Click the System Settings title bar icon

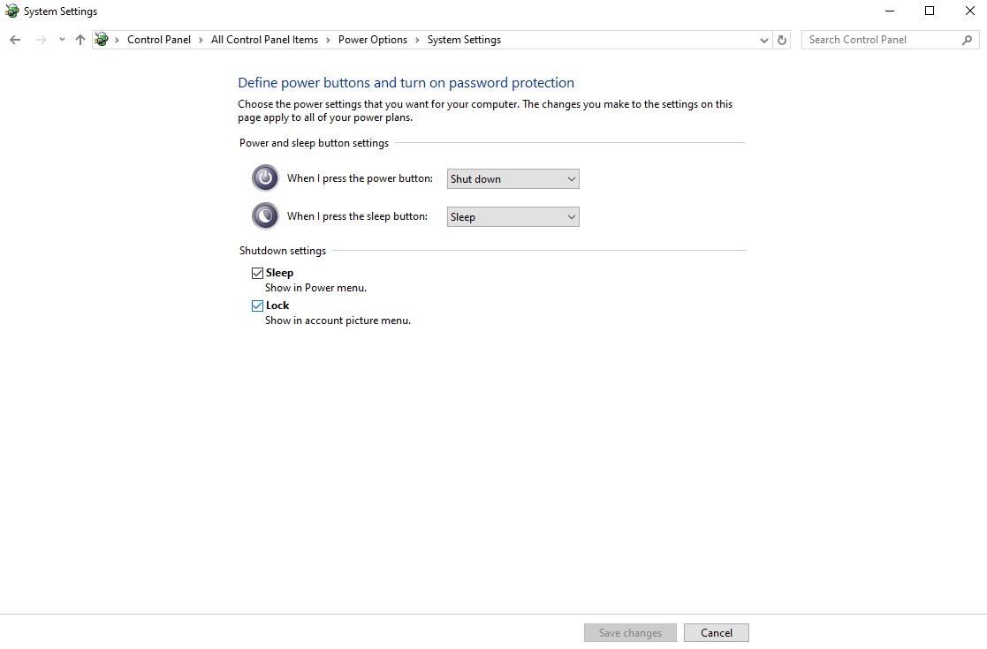pos(11,11)
